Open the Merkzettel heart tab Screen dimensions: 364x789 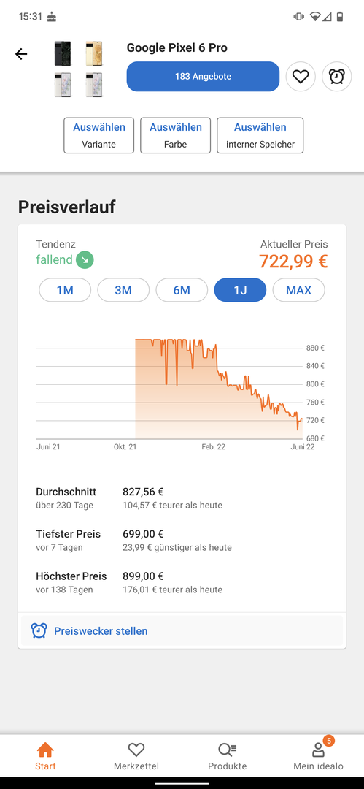[x=136, y=756]
